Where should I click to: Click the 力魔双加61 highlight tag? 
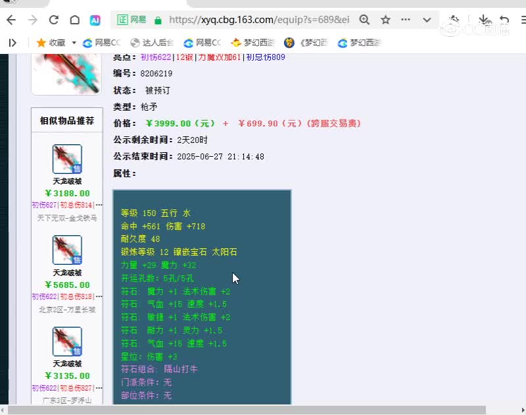coord(219,57)
